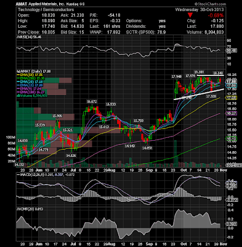
Task: Click the 16.672 peak price label
Action: (x=92, y=101)
